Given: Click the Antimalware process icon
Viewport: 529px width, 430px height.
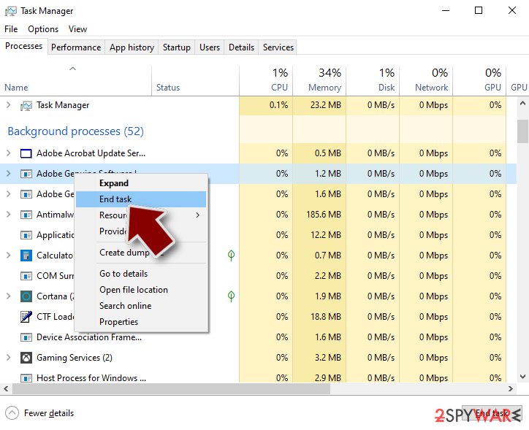Looking at the screenshot, I should tap(26, 215).
